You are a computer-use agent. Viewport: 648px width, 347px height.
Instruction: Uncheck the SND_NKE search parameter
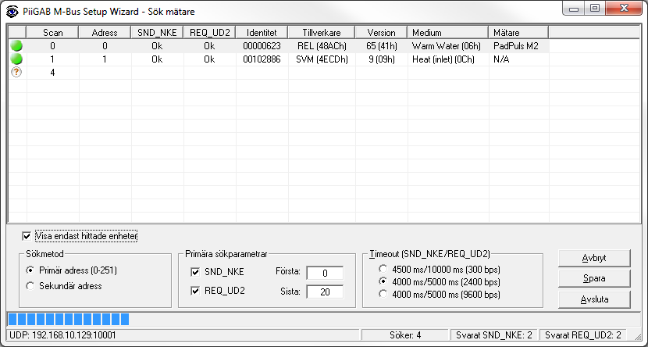pyautogui.click(x=195, y=272)
